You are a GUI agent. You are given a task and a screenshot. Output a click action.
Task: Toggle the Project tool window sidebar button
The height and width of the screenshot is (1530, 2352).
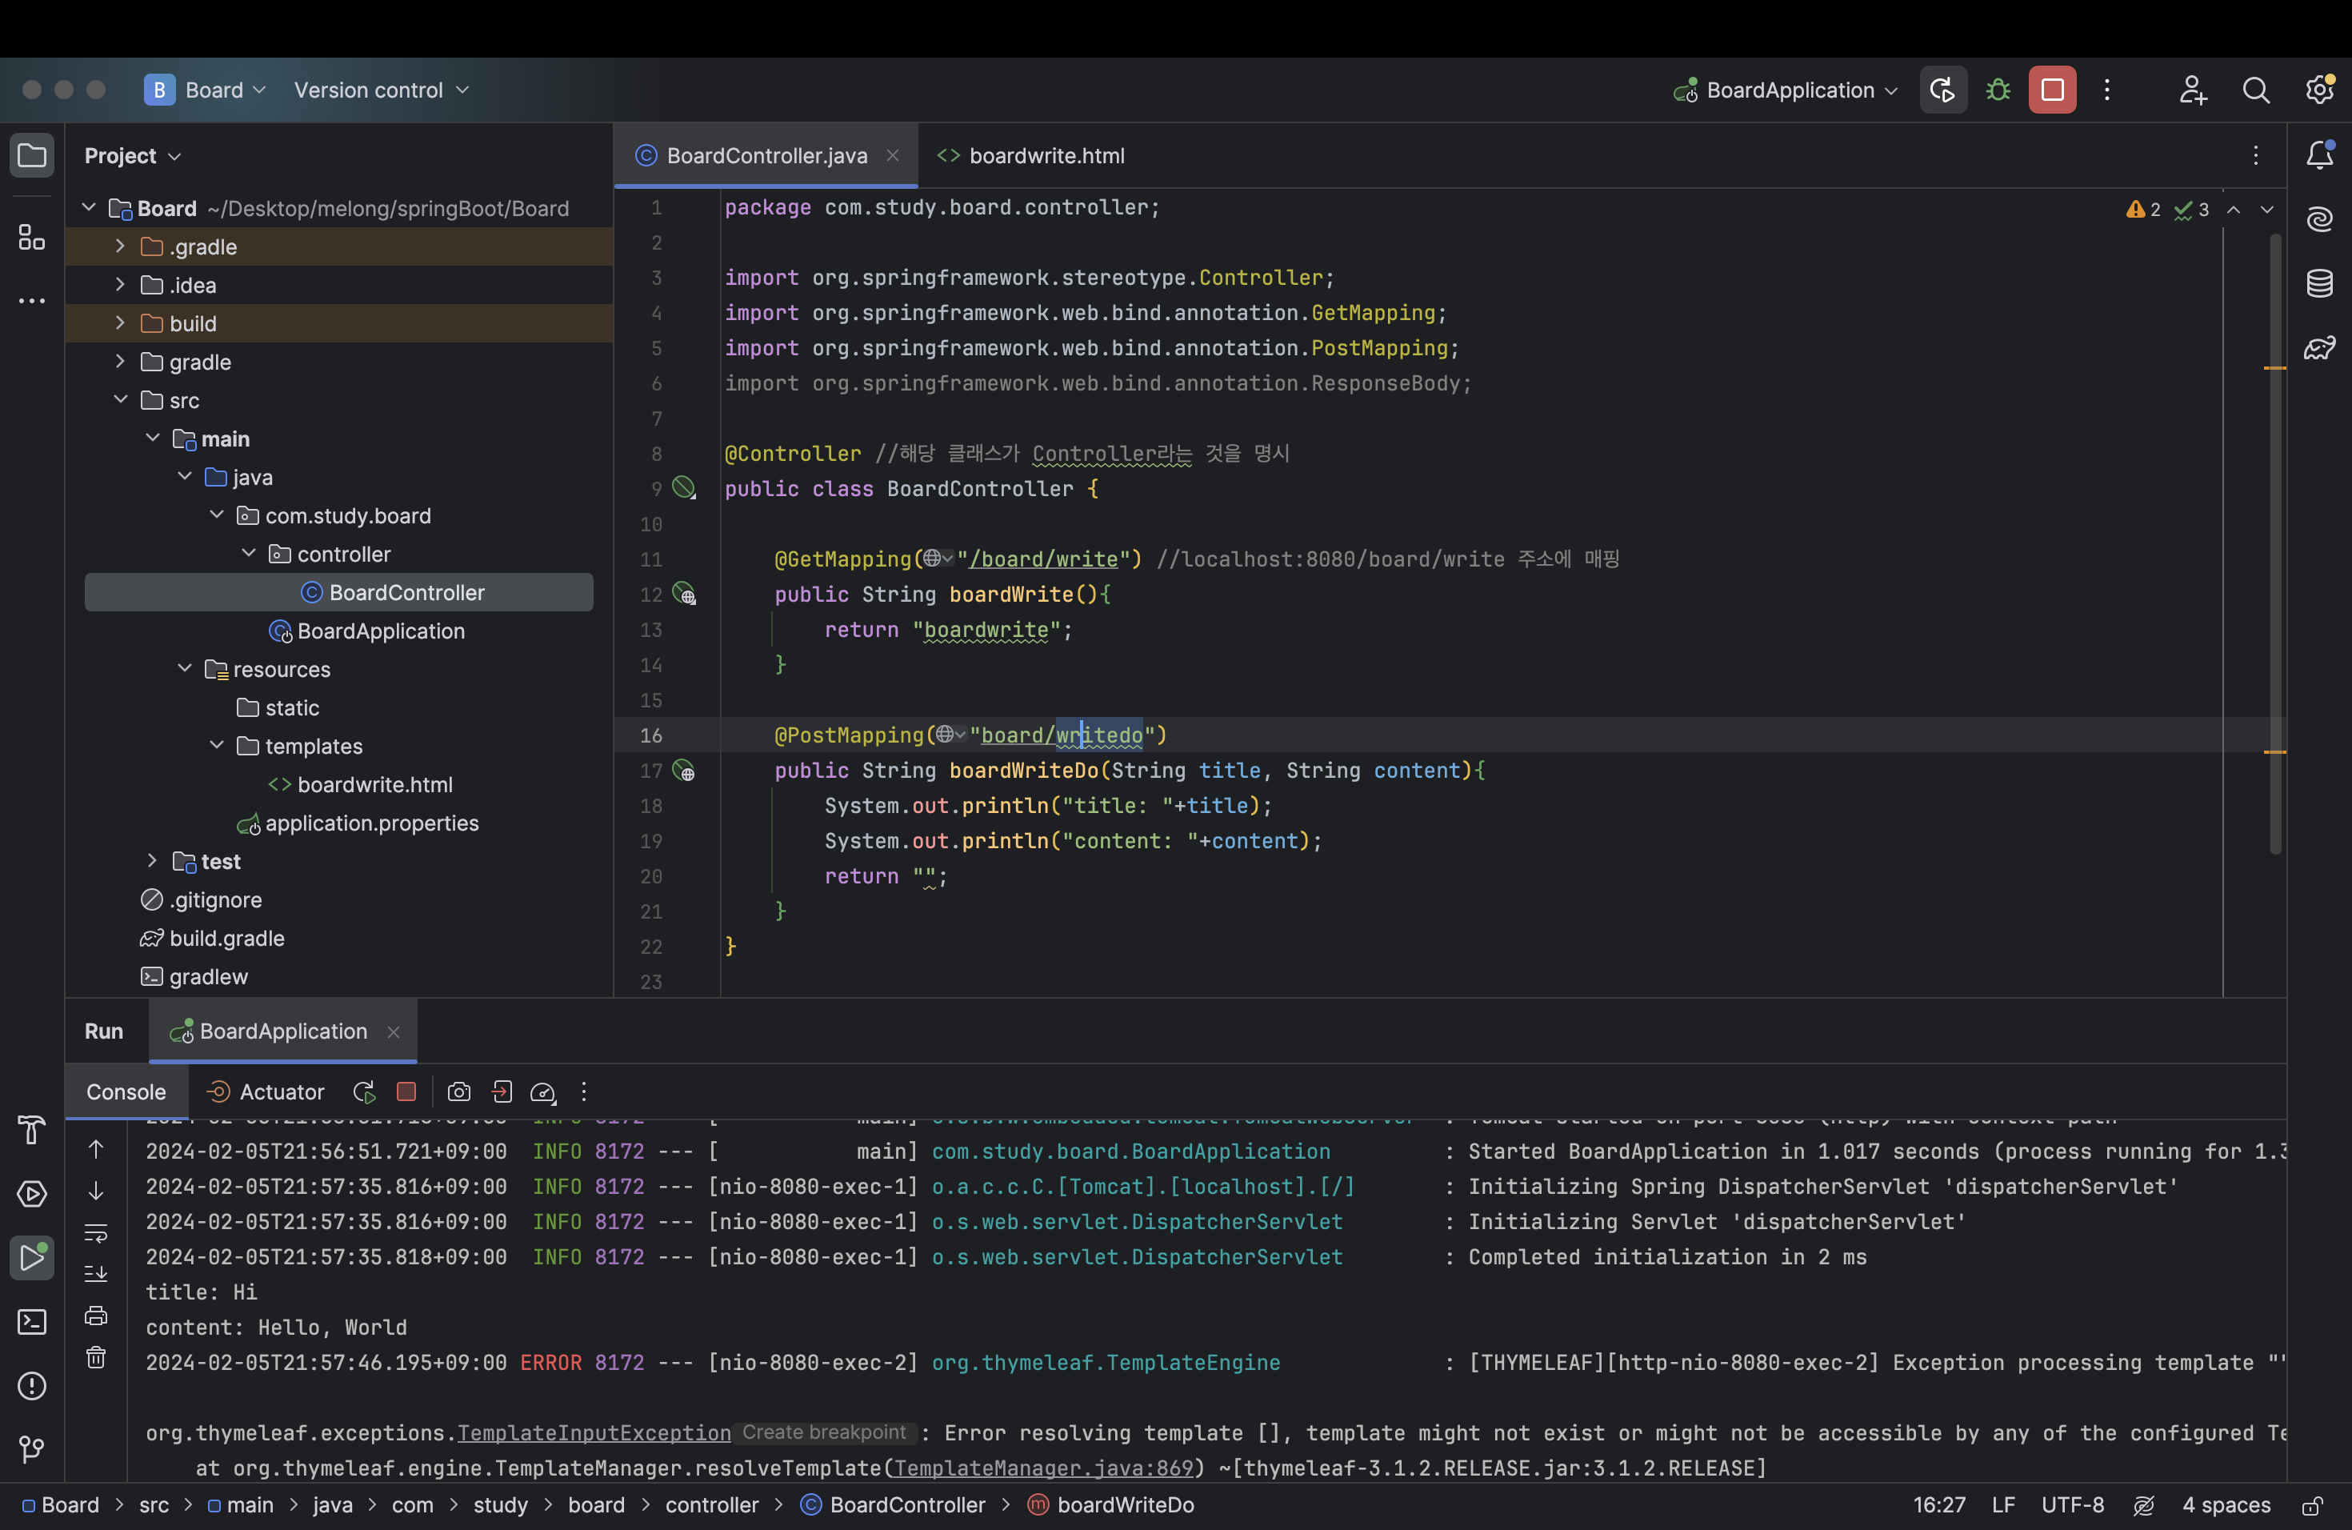[32, 155]
